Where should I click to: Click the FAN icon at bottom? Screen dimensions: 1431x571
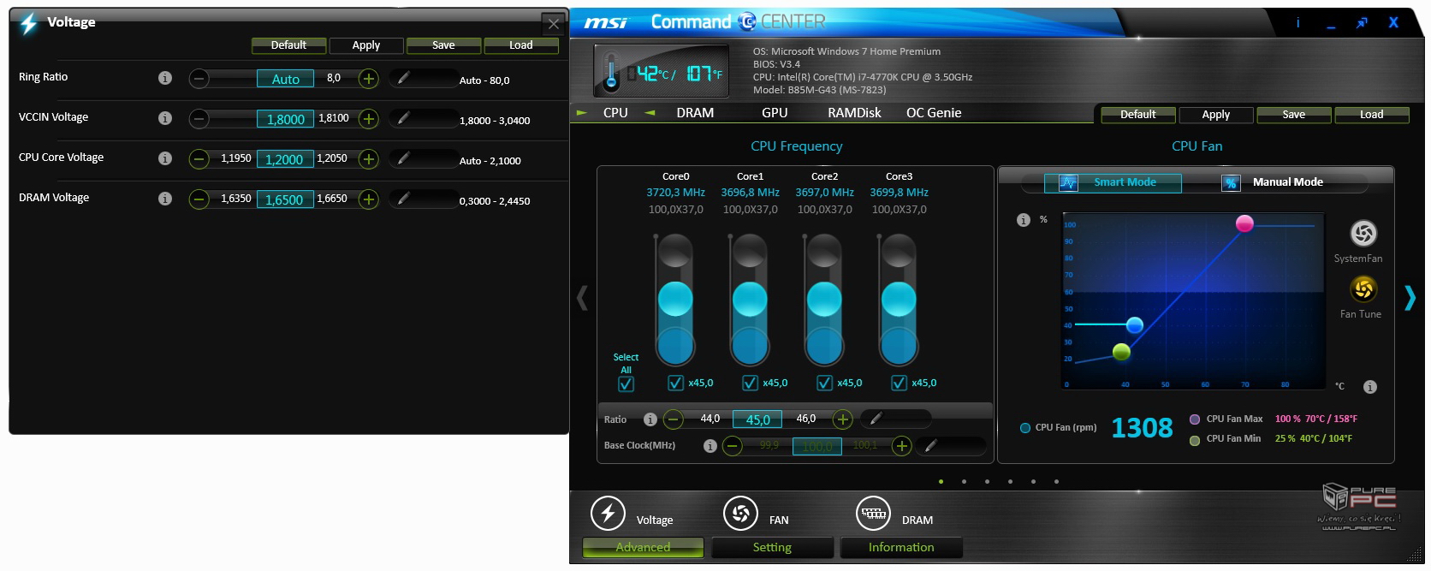pos(740,514)
